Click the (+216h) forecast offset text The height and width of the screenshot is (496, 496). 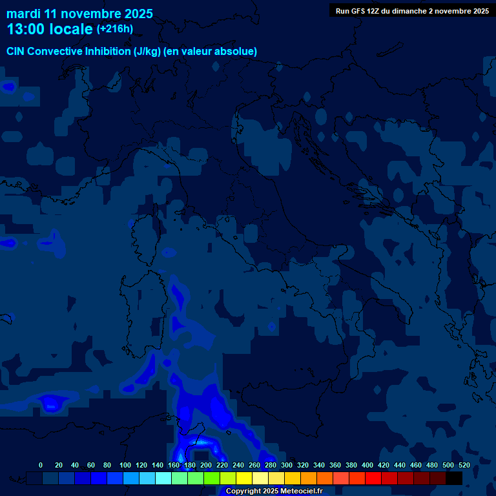pos(115,29)
